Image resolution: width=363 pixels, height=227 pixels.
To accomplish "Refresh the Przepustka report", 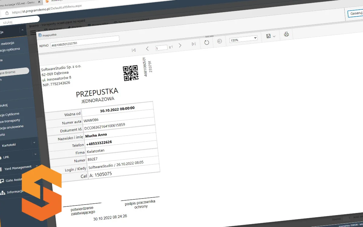I will pyautogui.click(x=207, y=42).
